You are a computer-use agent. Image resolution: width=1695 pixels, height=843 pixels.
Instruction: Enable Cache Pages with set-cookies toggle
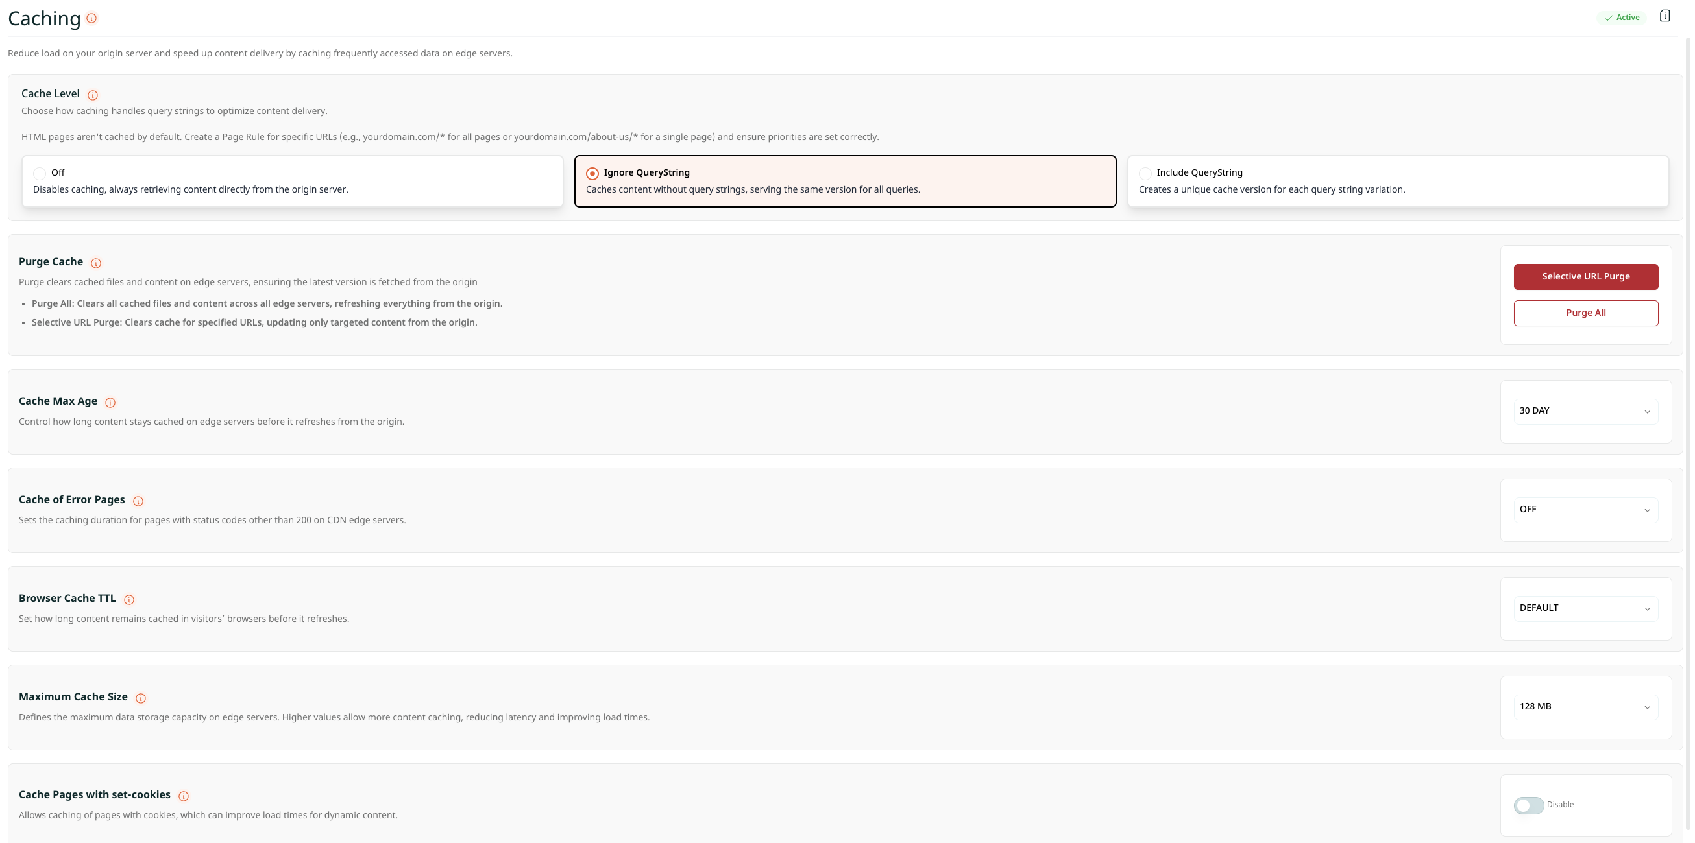tap(1528, 805)
